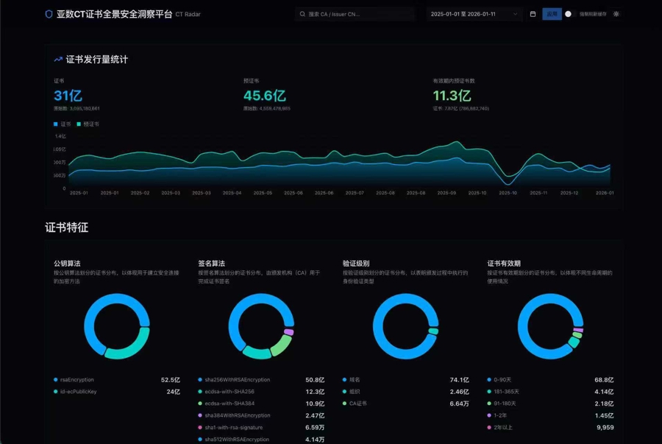The height and width of the screenshot is (444, 662).
Task: Click the search magnifier icon
Action: 302,14
